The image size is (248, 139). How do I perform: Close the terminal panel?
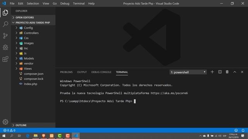[242, 72]
